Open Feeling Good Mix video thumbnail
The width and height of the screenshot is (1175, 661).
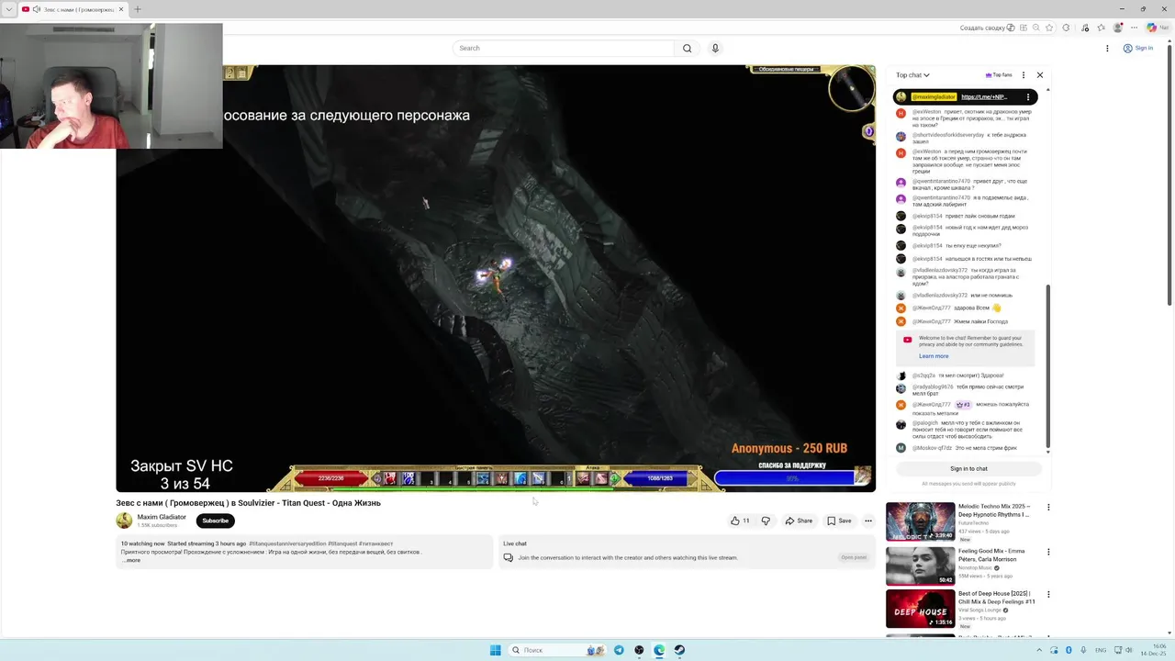(x=920, y=566)
